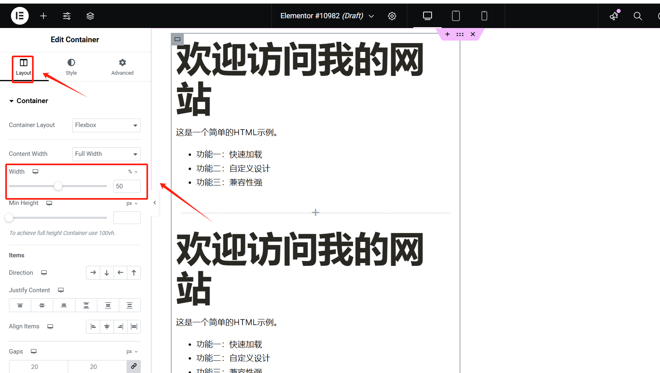Open the Container Layout Flexbox dropdown
Image resolution: width=660 pixels, height=373 pixels.
coord(106,125)
